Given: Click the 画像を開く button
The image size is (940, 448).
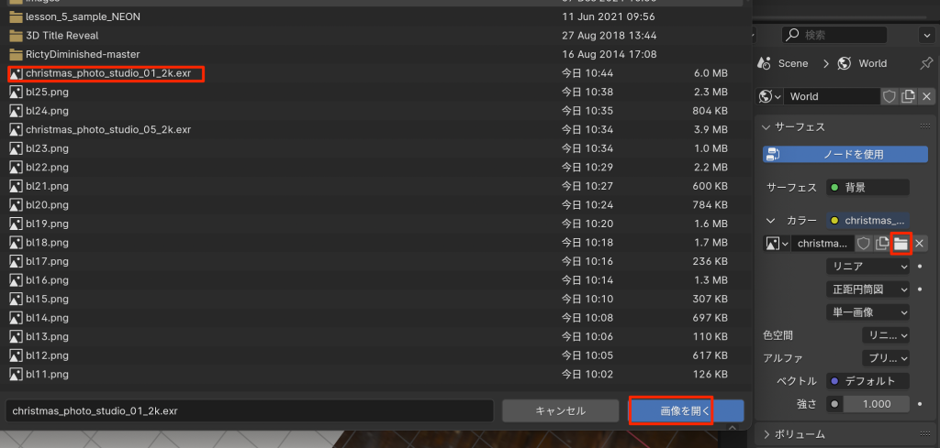Looking at the screenshot, I should click(x=686, y=411).
